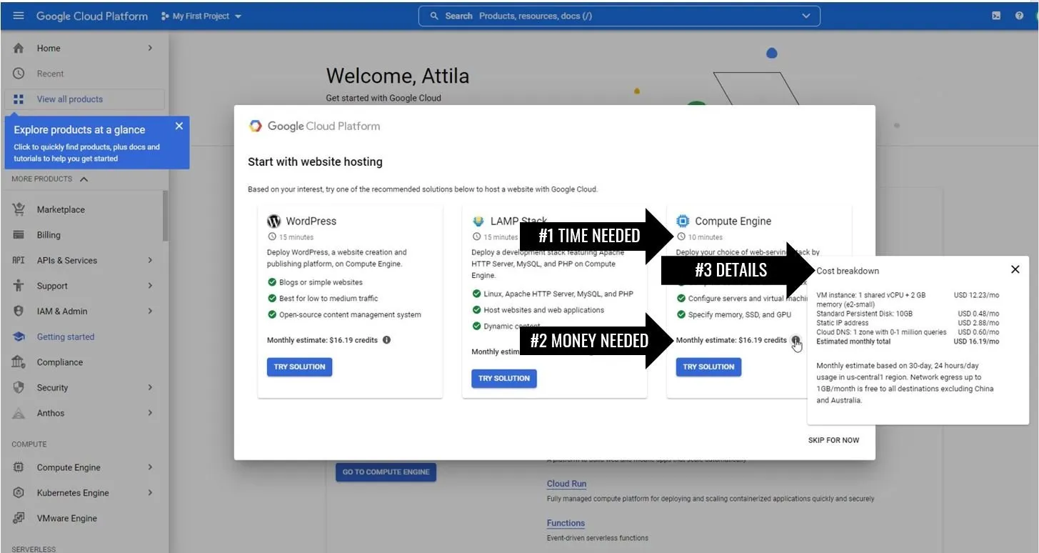The width and height of the screenshot is (1039, 553).
Task: Open Marketplace cart icon in sidebar
Action: [19, 209]
